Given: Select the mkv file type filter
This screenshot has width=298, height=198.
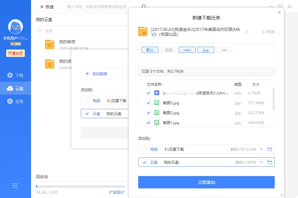Looking at the screenshot, I should pyautogui.click(x=187, y=50).
